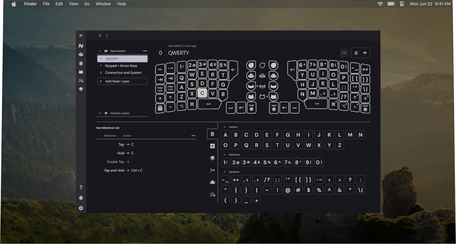Select the Hold → C behaviour row
This screenshot has width=456, height=244.
pyautogui.click(x=125, y=153)
